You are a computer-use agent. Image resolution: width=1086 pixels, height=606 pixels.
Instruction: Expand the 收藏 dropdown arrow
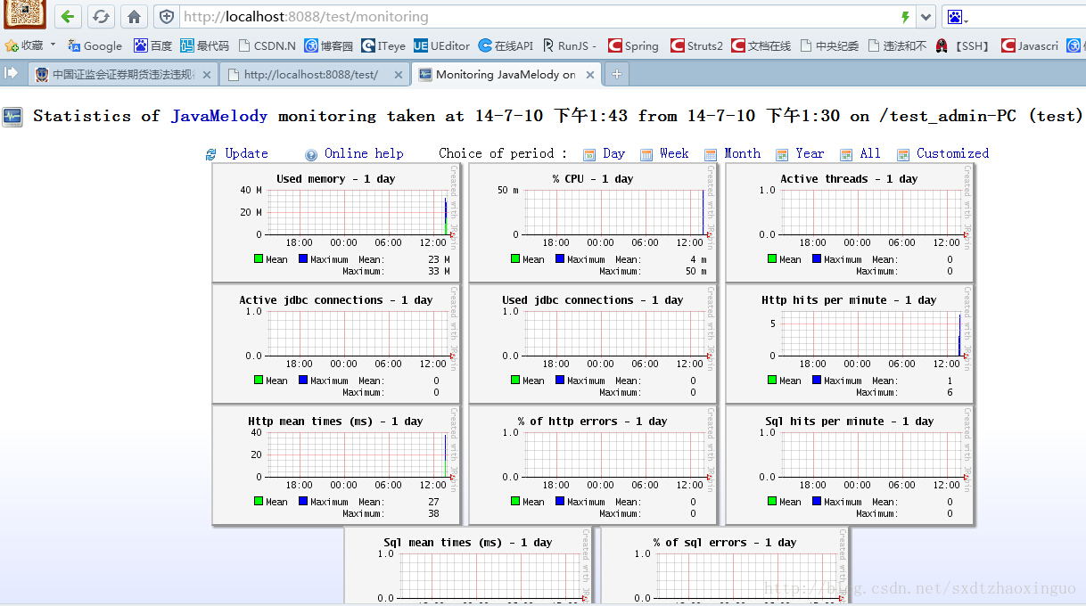(x=53, y=45)
